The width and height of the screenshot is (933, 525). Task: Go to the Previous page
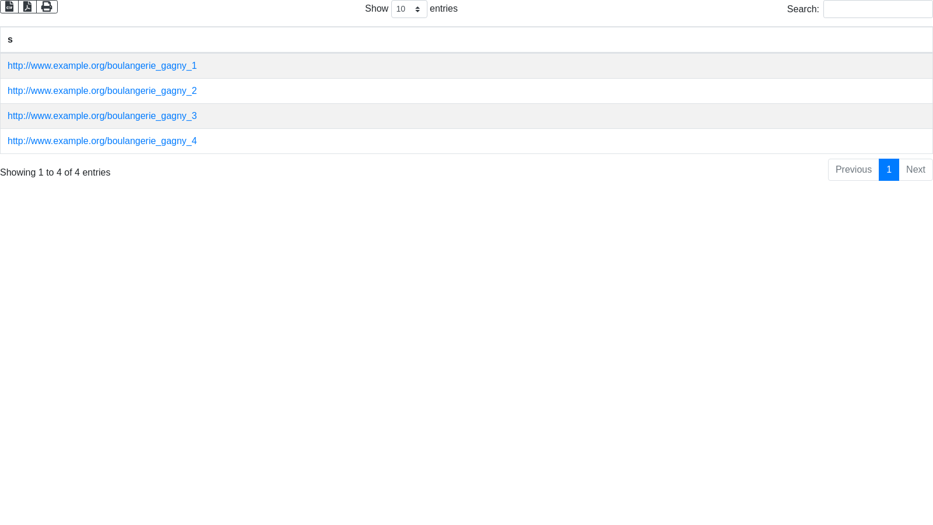[x=853, y=170]
